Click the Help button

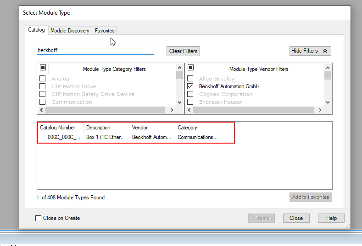(x=331, y=218)
